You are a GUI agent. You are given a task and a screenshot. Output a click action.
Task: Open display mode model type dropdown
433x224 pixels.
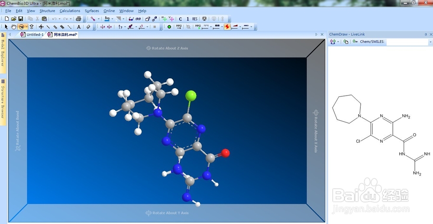[99, 19]
